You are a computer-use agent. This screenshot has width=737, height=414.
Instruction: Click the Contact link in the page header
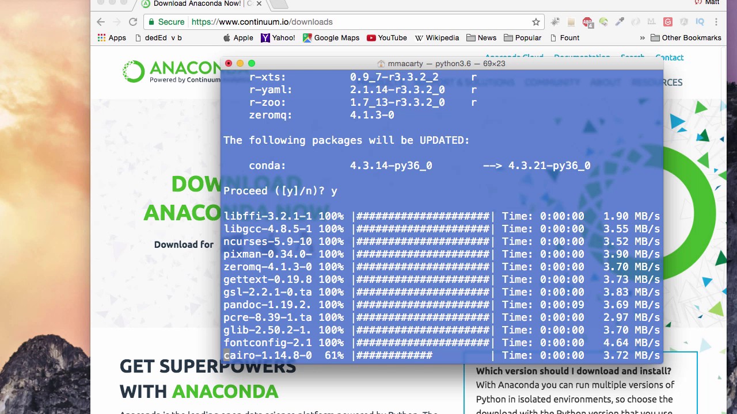[670, 57]
